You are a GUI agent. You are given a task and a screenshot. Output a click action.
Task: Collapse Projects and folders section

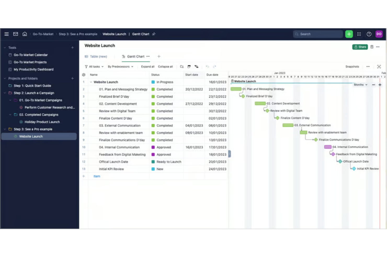(x=5, y=78)
